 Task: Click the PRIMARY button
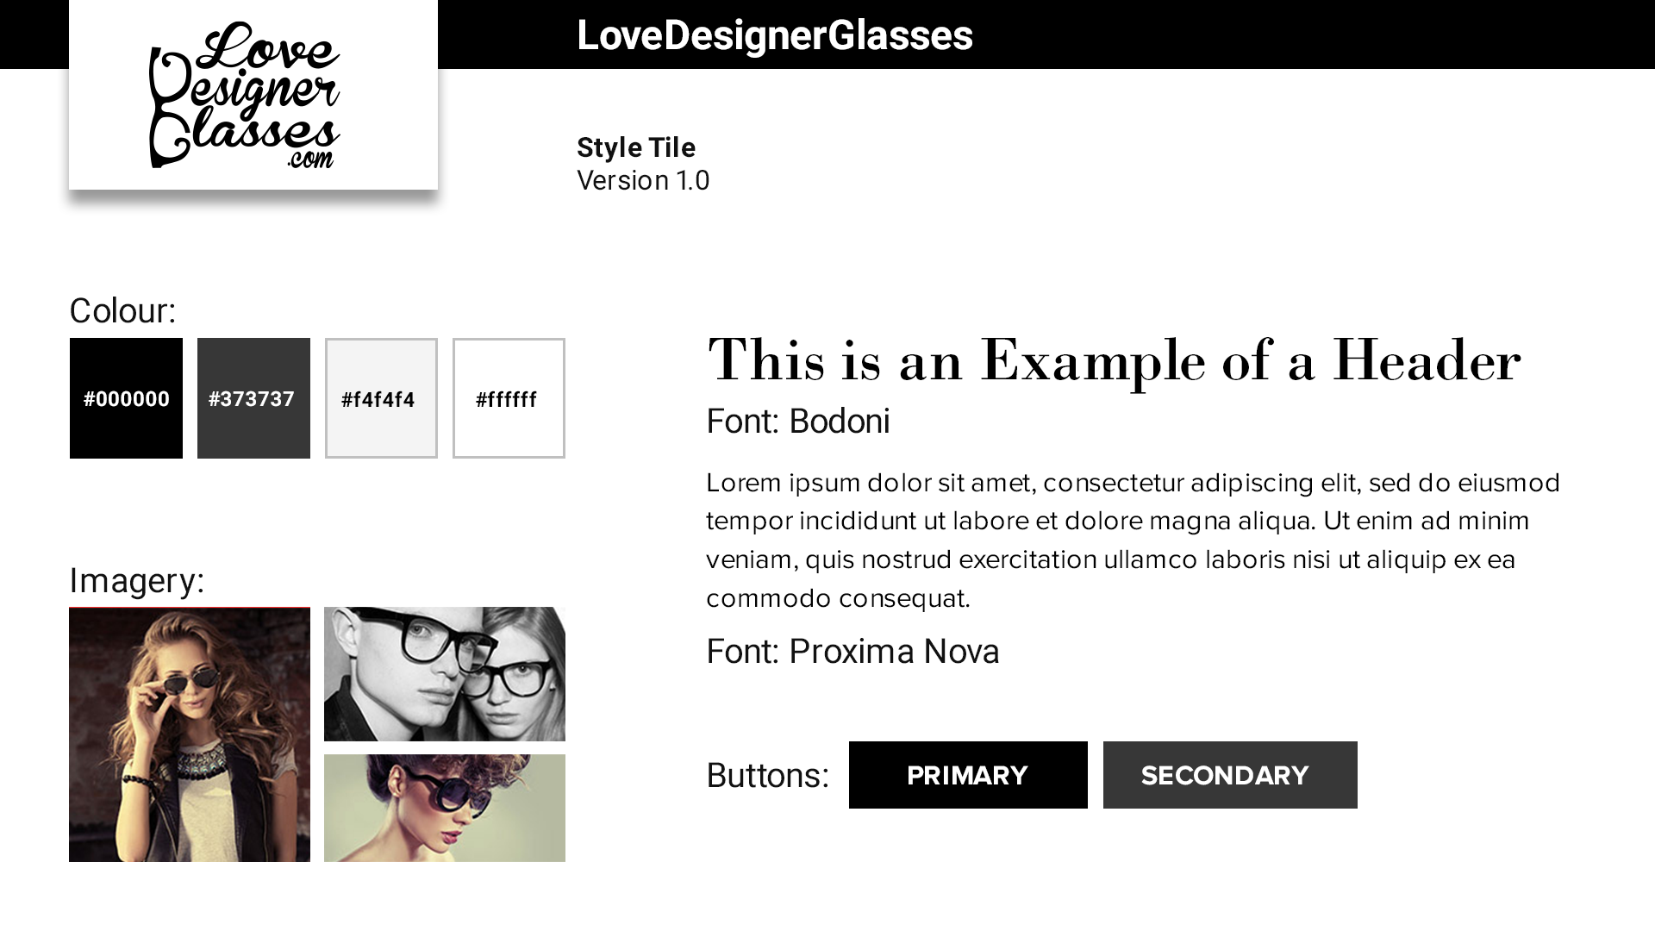968,775
